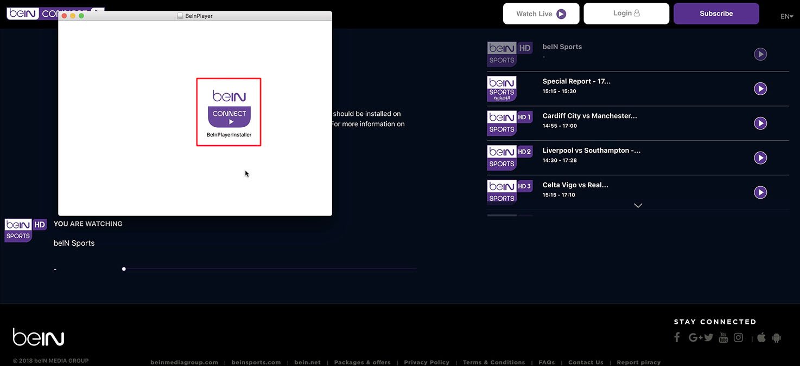Image resolution: width=800 pixels, height=366 pixels.
Task: Click the Subscribe button
Action: [716, 14]
